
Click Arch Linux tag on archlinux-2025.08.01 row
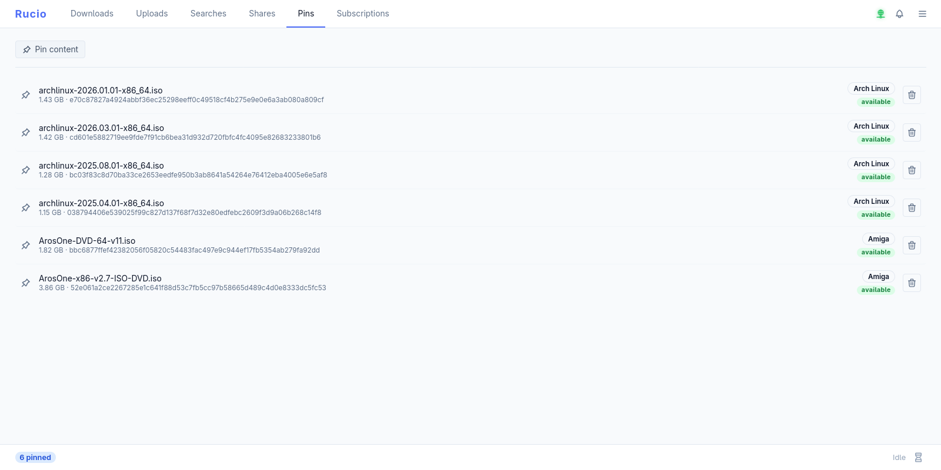click(x=871, y=164)
